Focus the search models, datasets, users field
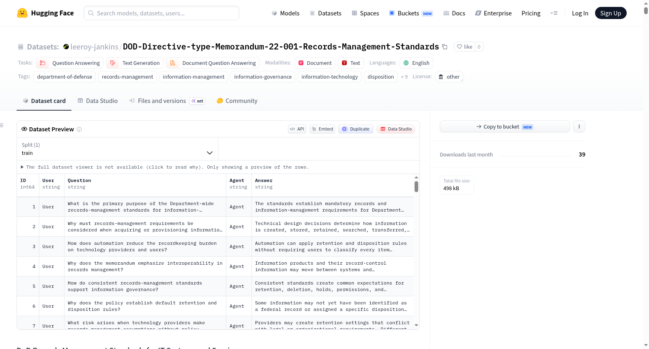The width and height of the screenshot is (649, 349). coord(161,13)
